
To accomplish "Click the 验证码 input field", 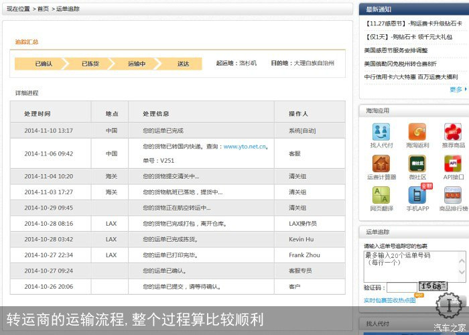I will click(x=402, y=287).
